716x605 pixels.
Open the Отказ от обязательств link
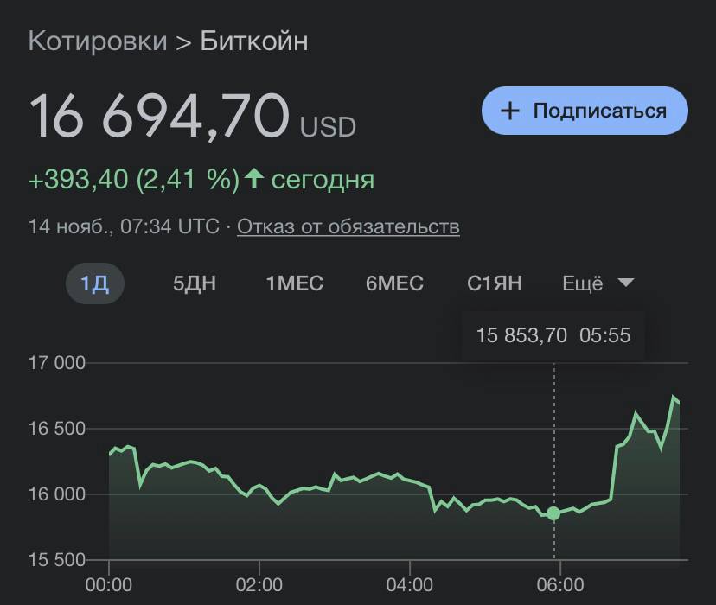[x=348, y=226]
